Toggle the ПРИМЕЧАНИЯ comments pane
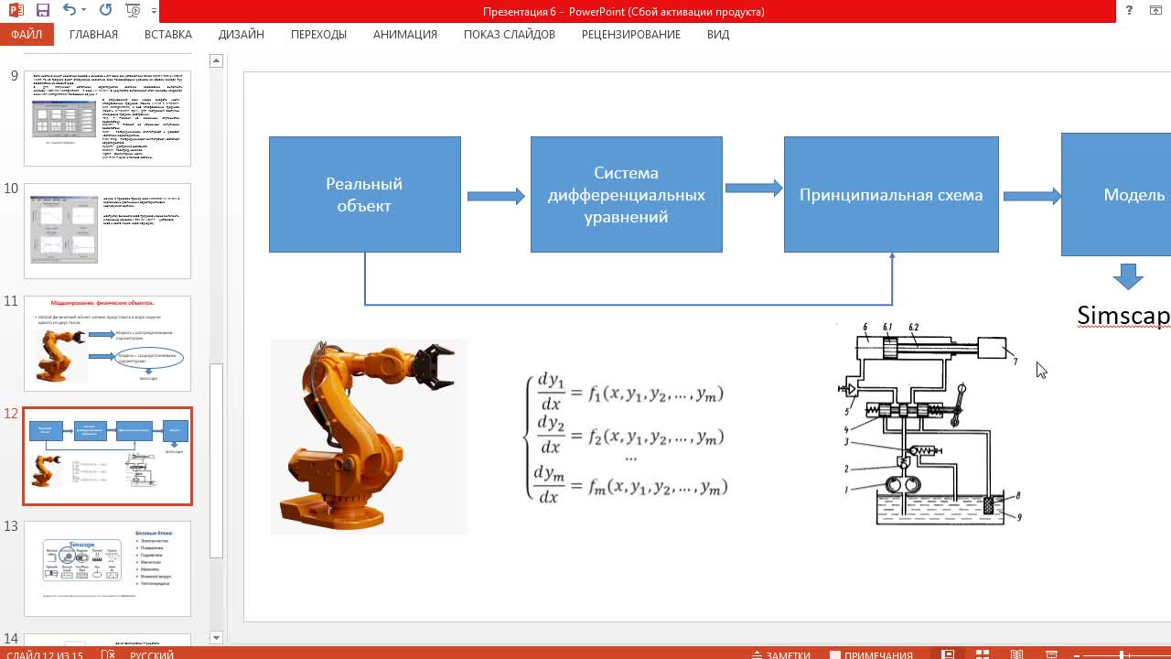Screen dimensions: 1171x659 [x=871, y=654]
